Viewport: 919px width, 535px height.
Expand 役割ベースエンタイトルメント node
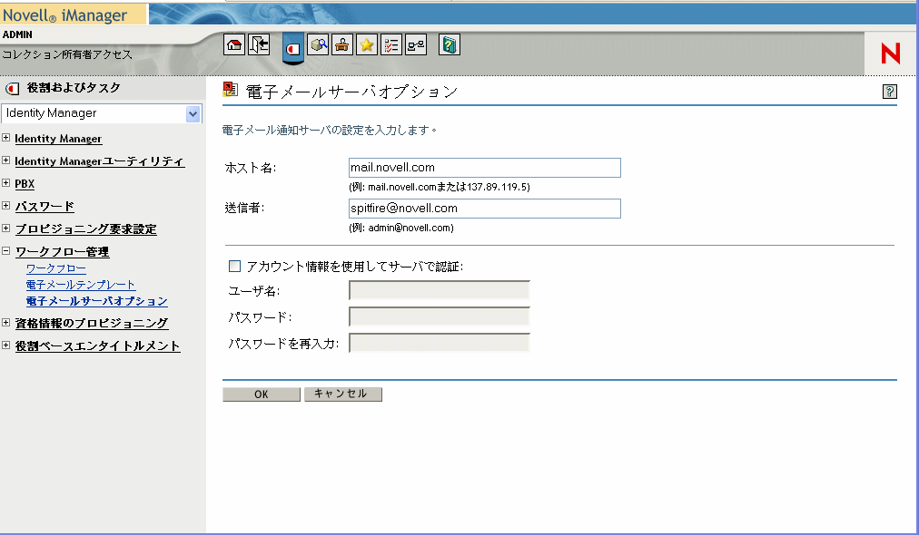click(x=5, y=345)
